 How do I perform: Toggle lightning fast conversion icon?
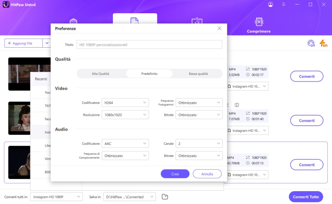pyautogui.click(x=323, y=43)
